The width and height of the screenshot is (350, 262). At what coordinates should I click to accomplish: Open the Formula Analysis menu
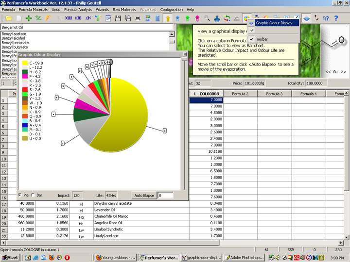pos(78,10)
